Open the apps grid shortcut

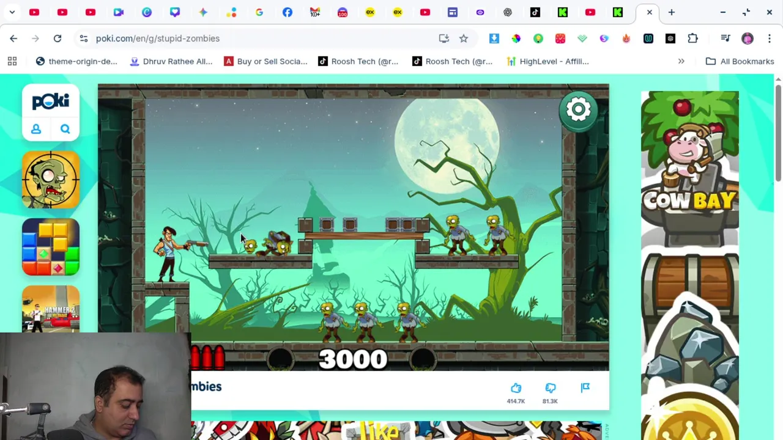(x=12, y=61)
